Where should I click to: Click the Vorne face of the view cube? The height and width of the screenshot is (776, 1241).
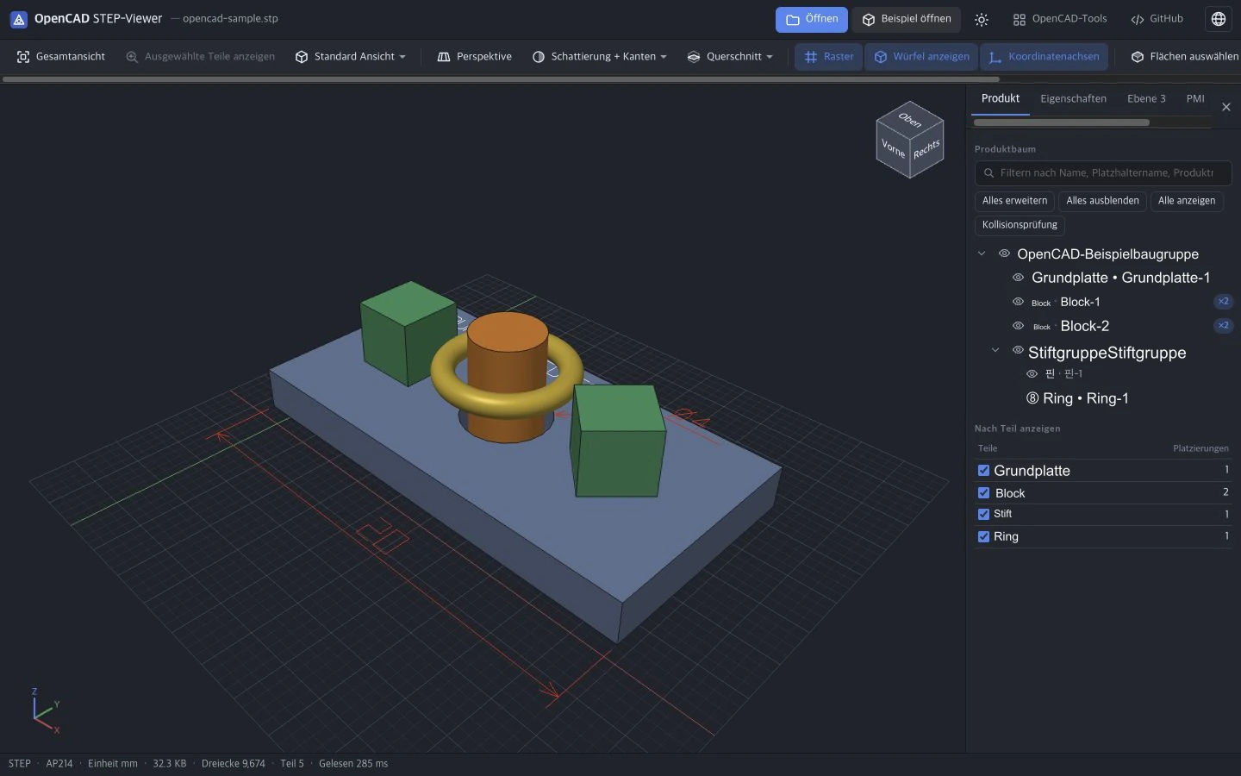point(894,149)
